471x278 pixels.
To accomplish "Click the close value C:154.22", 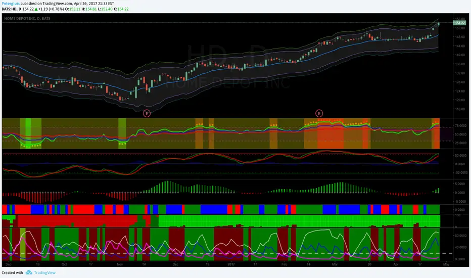I will (x=121, y=9).
